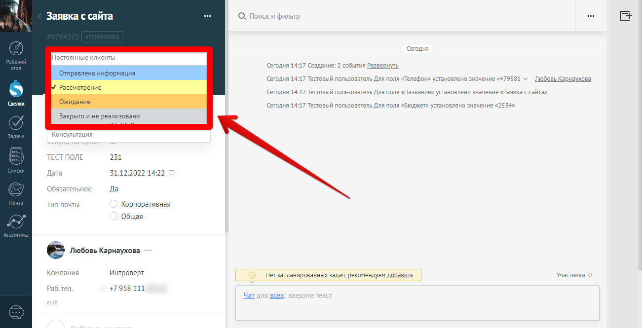The image size is (642, 328).
Task: Click the three dots beside Любовь Карнаухова contact
Action: (148, 251)
